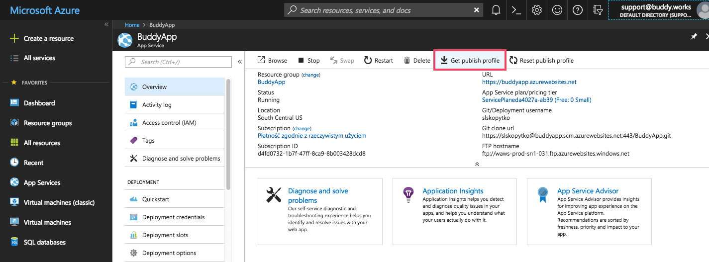Collapse the left portal sidebar
This screenshot has width=709, height=262.
(106, 24)
